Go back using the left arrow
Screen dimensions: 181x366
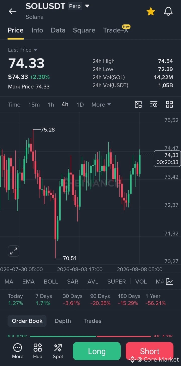pos(12,11)
